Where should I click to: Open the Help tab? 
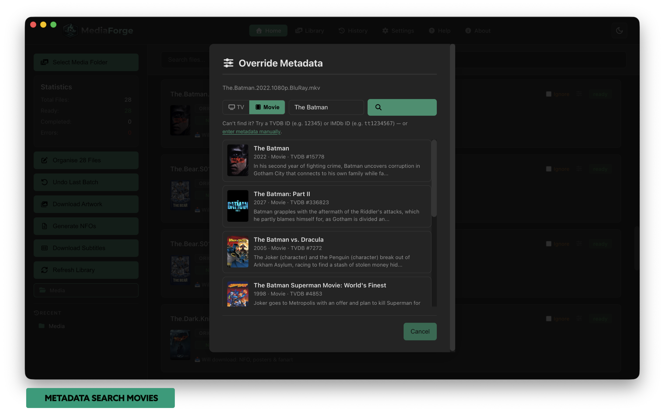click(440, 30)
